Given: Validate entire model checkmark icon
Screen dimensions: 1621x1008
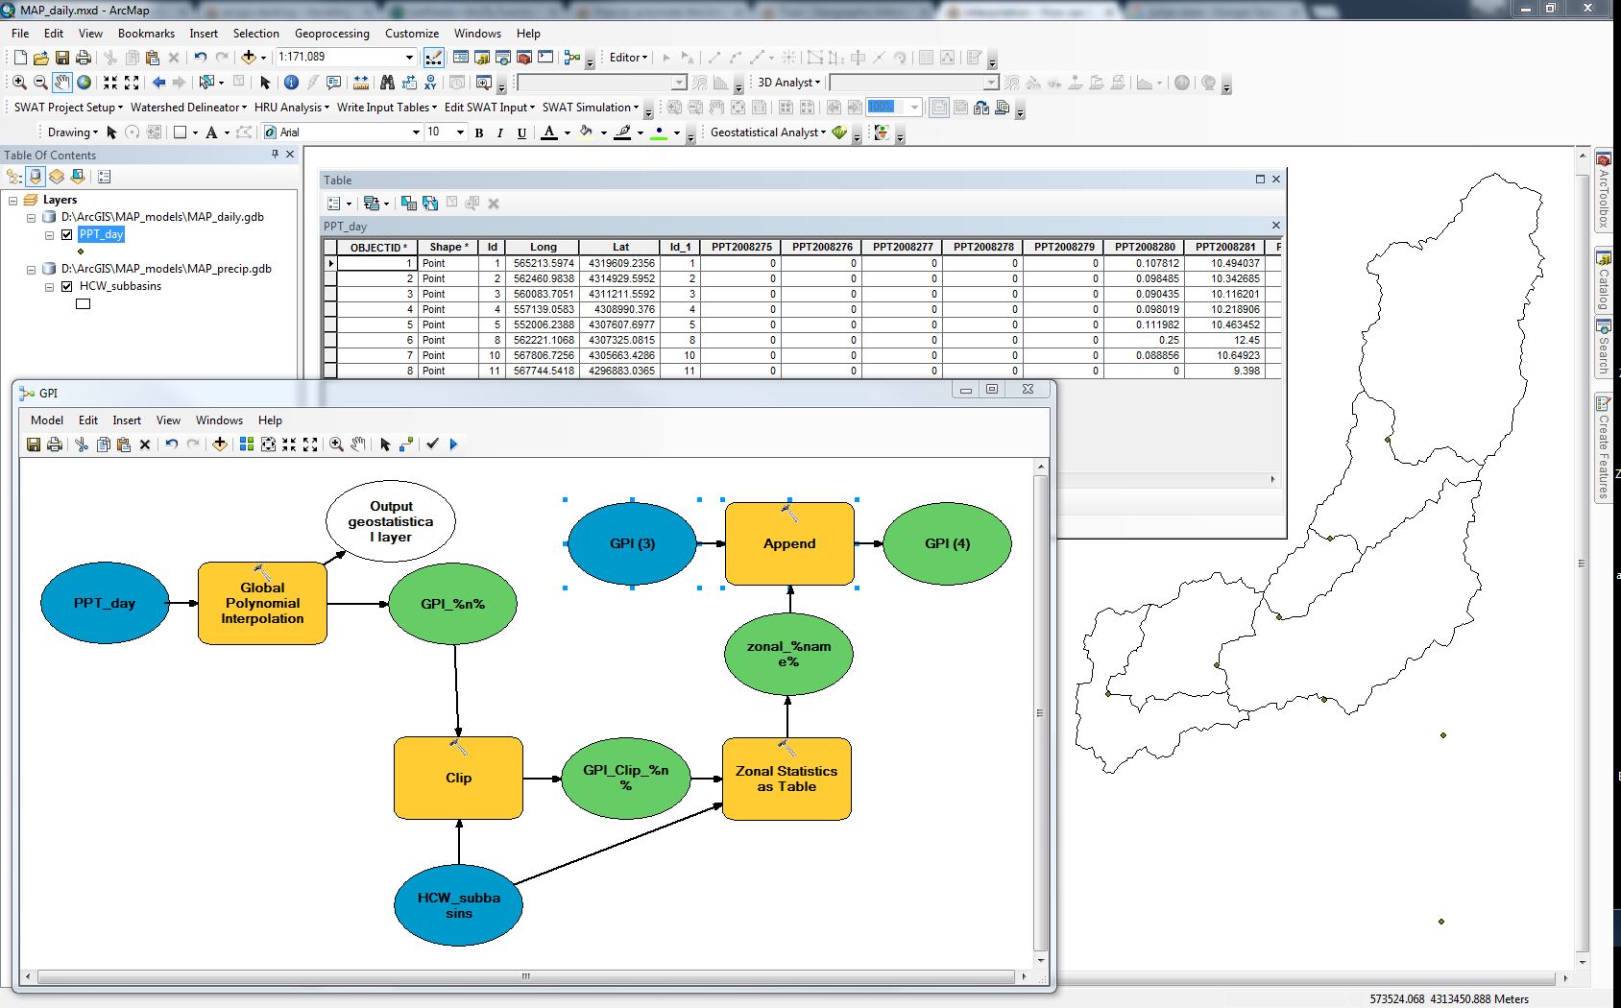Looking at the screenshot, I should coord(432,444).
